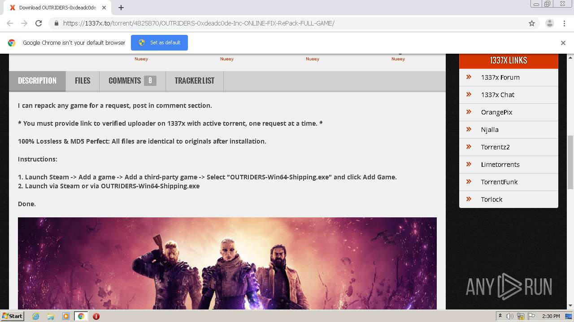
Task: Open the media player taskbar icon
Action: coord(66,316)
